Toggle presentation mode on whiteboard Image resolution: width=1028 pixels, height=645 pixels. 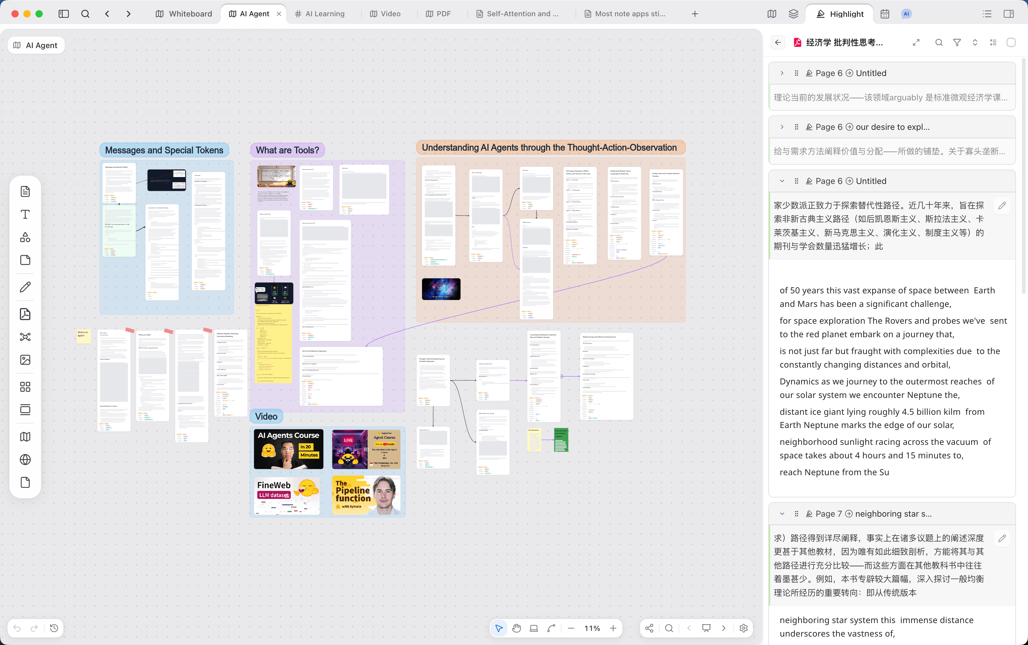pos(706,628)
